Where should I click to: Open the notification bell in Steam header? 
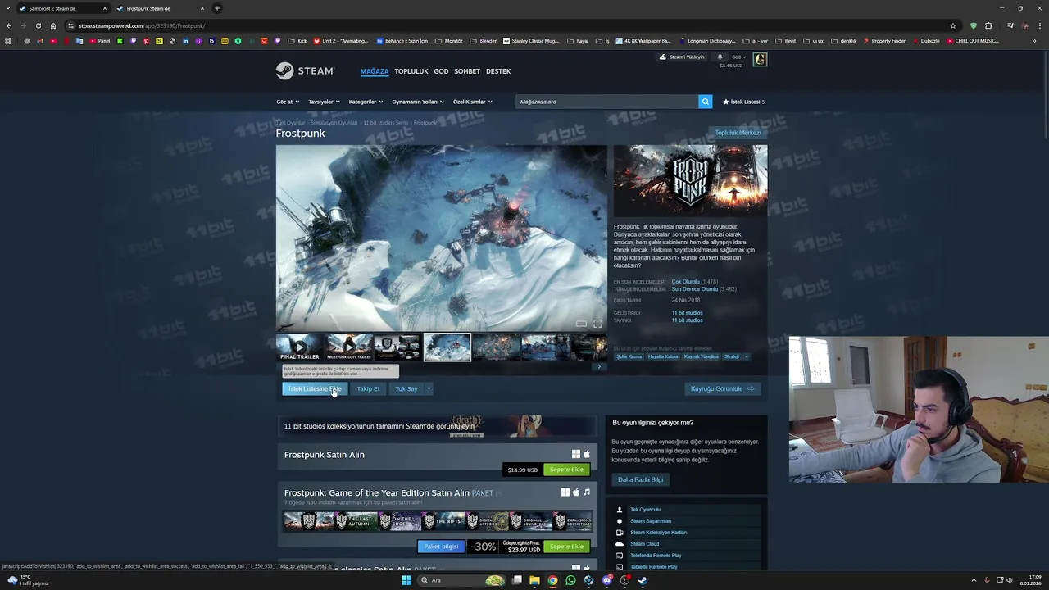coord(720,57)
